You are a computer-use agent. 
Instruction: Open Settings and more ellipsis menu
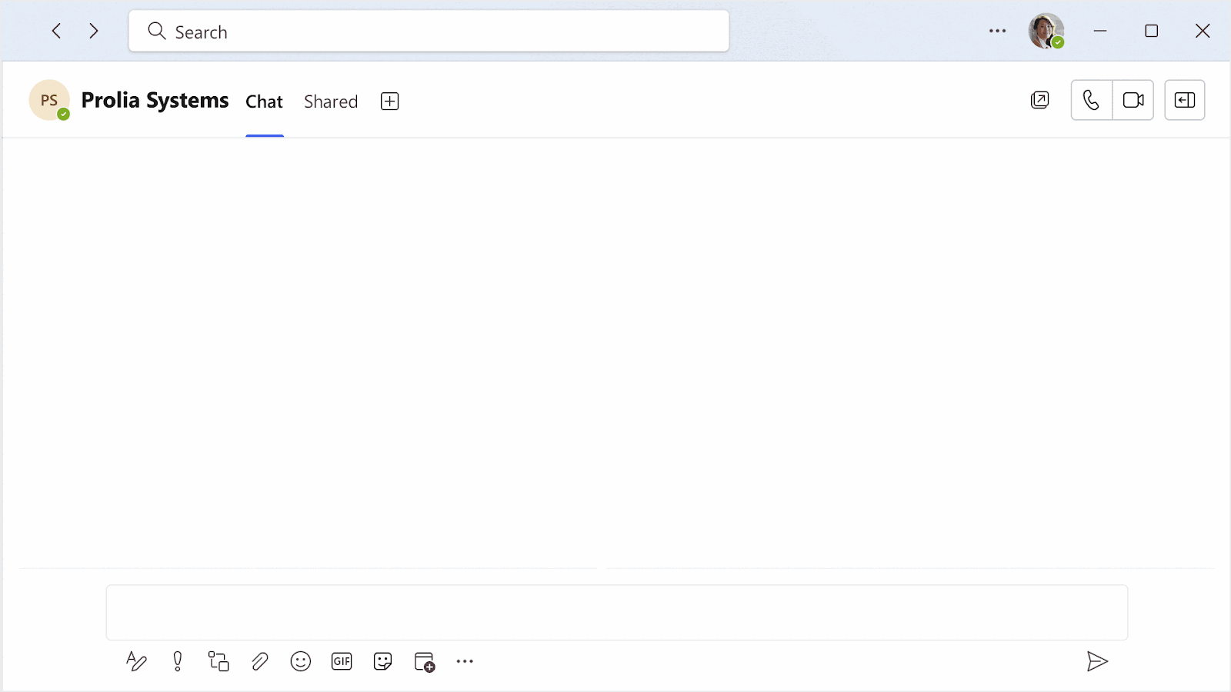tap(997, 31)
